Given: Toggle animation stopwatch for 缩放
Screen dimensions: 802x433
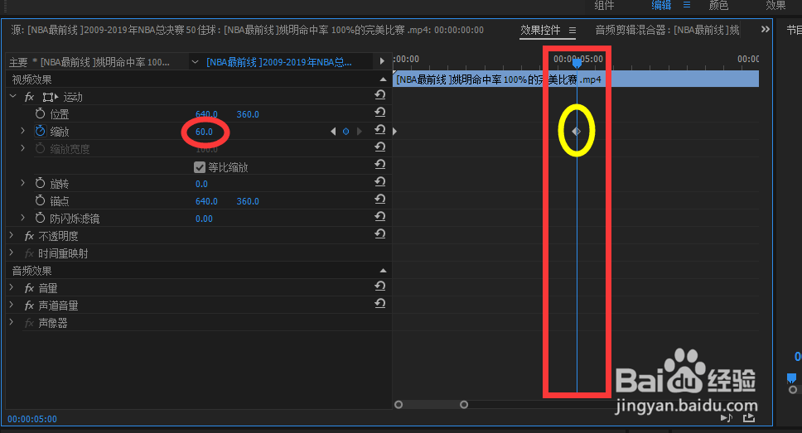Looking at the screenshot, I should click(x=40, y=131).
